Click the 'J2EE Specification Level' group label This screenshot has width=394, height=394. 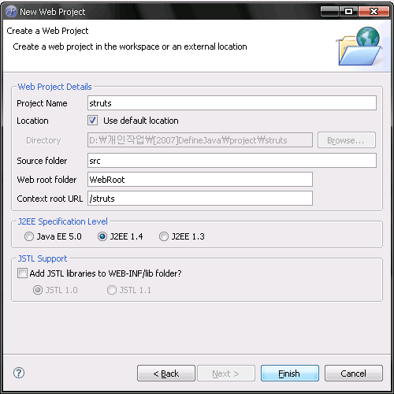click(x=62, y=221)
